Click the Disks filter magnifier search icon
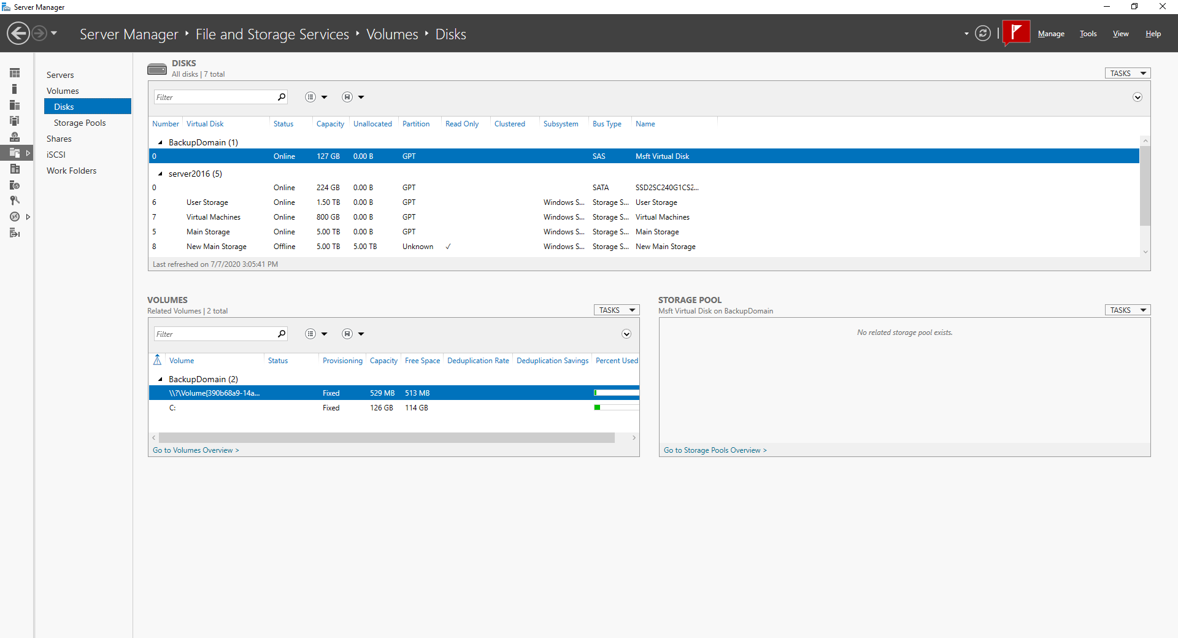The height and width of the screenshot is (638, 1178). (x=282, y=97)
